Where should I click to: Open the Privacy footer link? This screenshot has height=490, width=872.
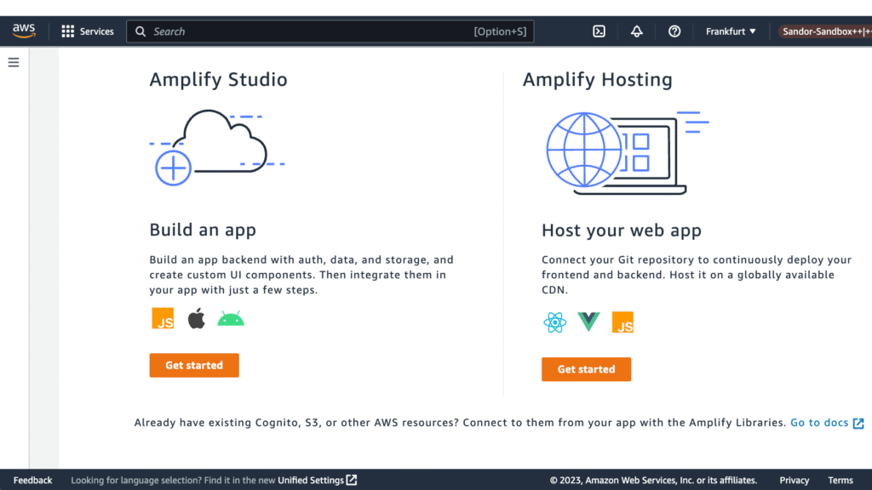(795, 480)
